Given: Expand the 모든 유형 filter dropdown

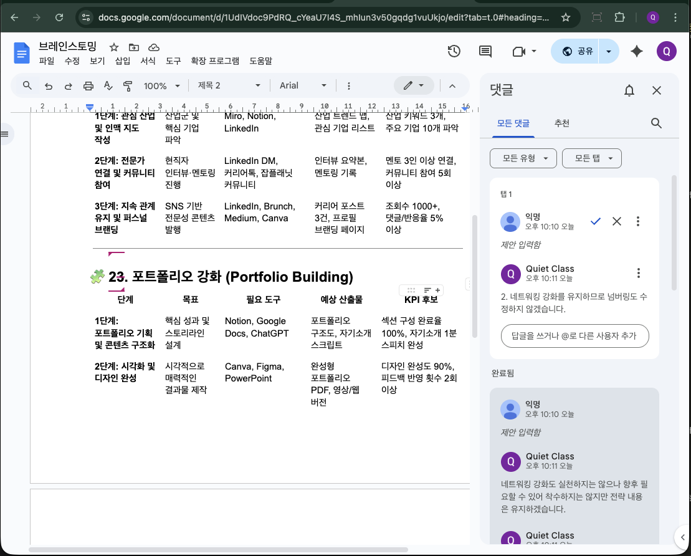Looking at the screenshot, I should pos(523,158).
